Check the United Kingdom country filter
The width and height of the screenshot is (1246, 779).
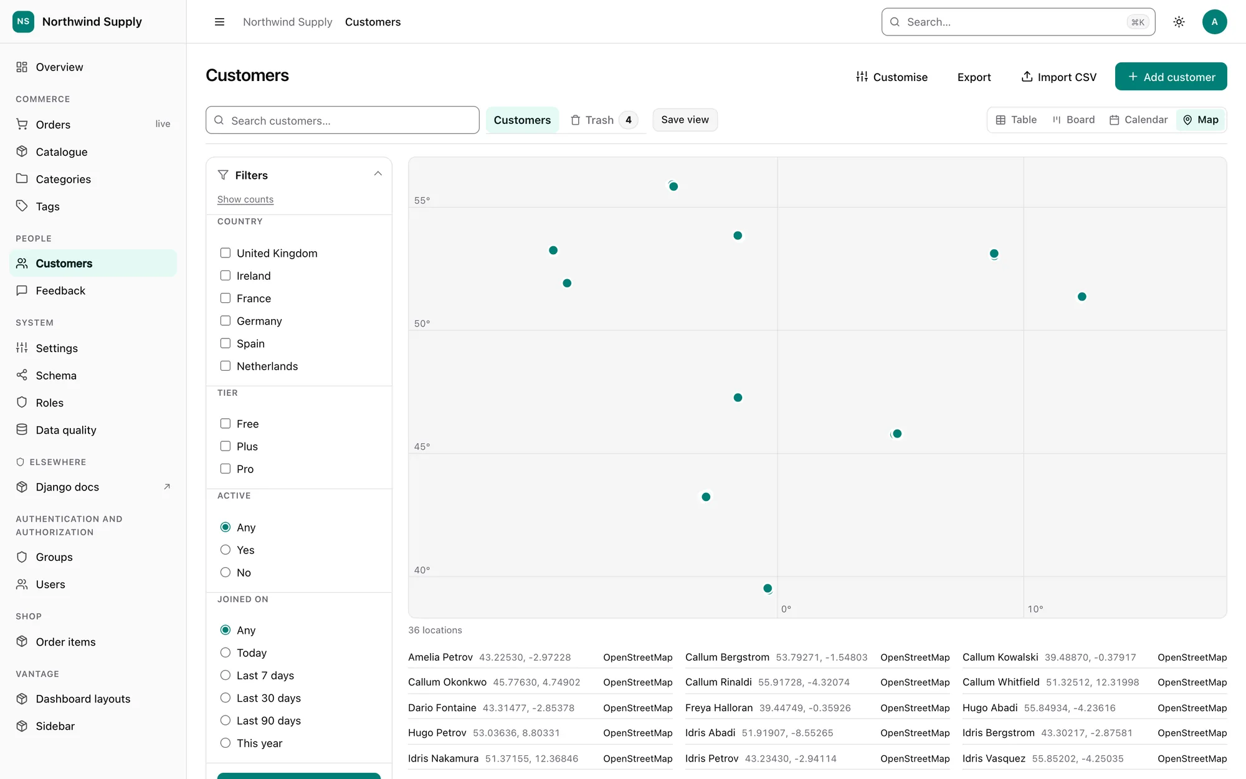(x=226, y=253)
